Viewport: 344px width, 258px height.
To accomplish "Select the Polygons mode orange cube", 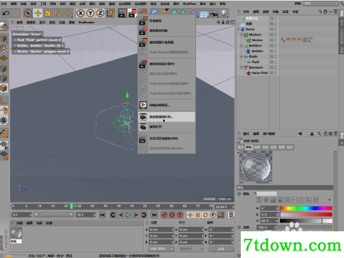I will (4, 88).
